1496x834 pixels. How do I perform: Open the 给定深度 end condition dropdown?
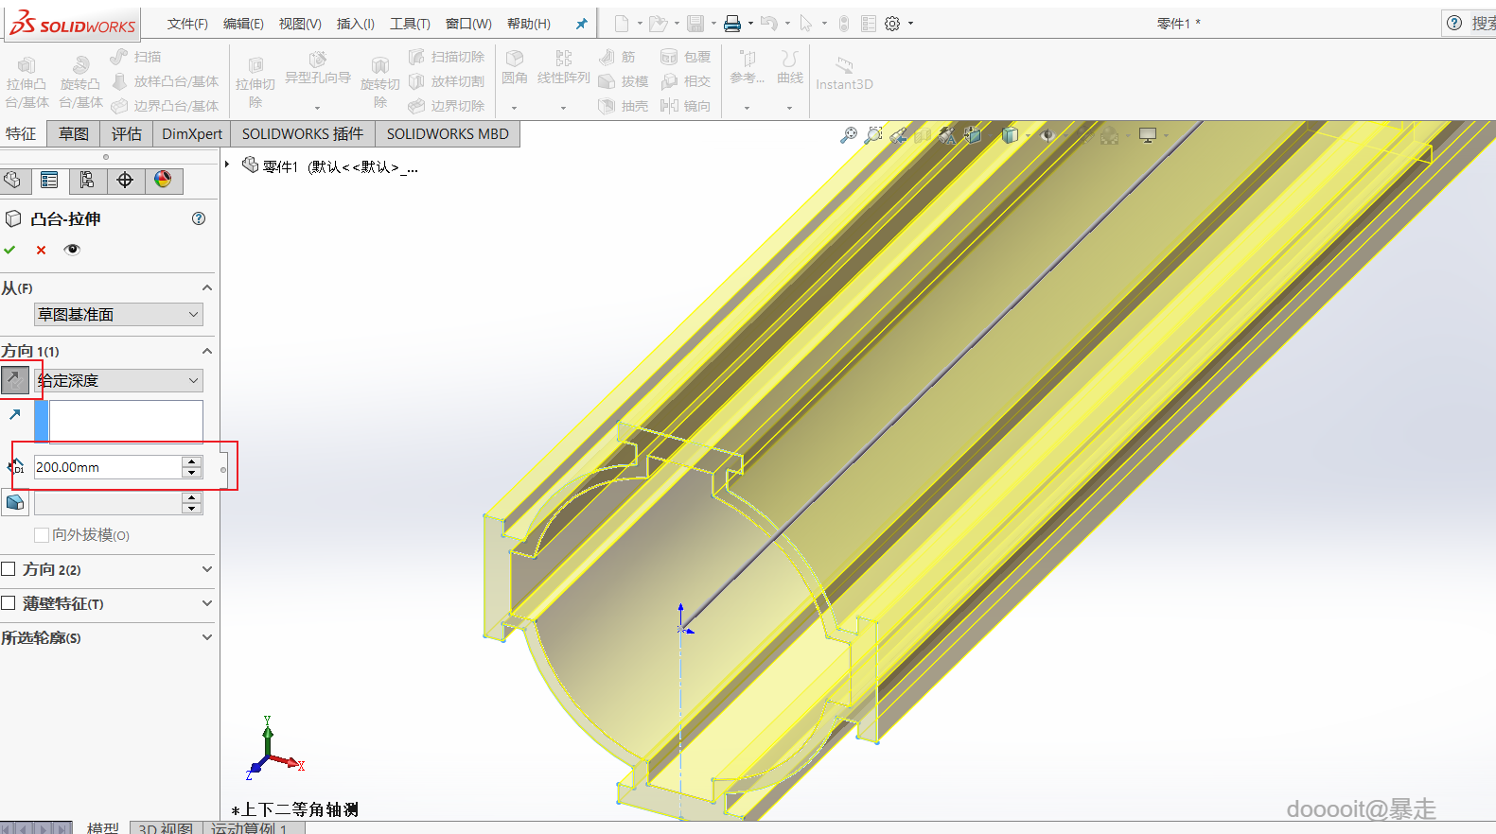[118, 380]
